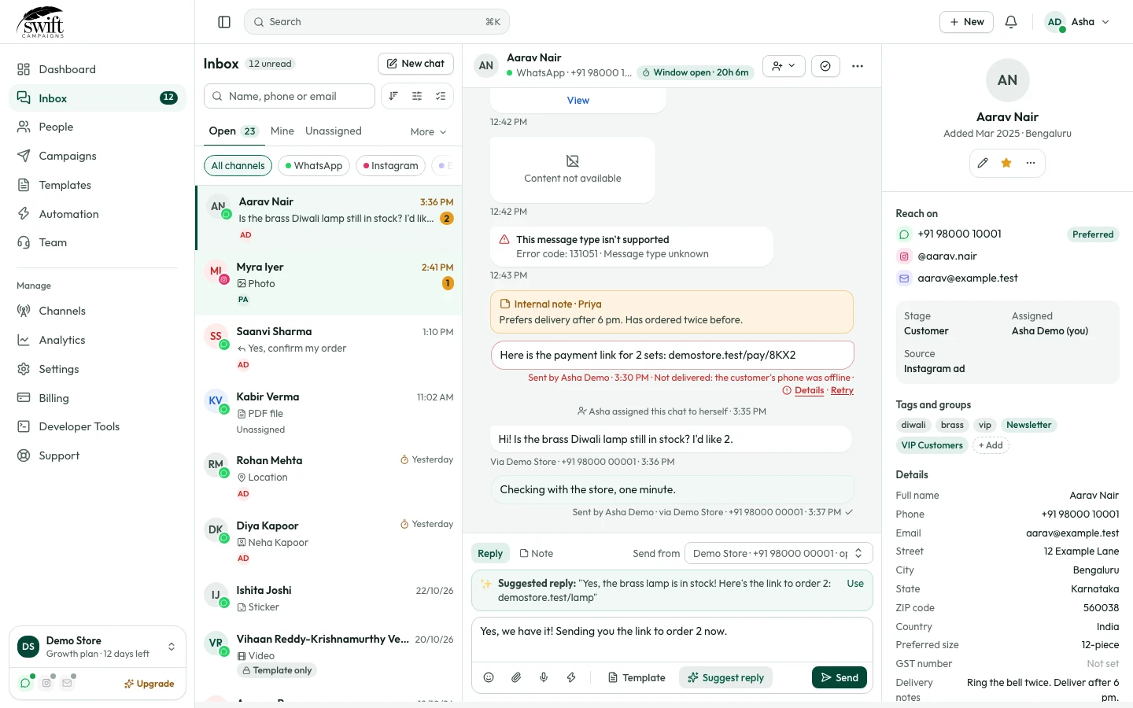Switch to the Mine tab

click(282, 131)
